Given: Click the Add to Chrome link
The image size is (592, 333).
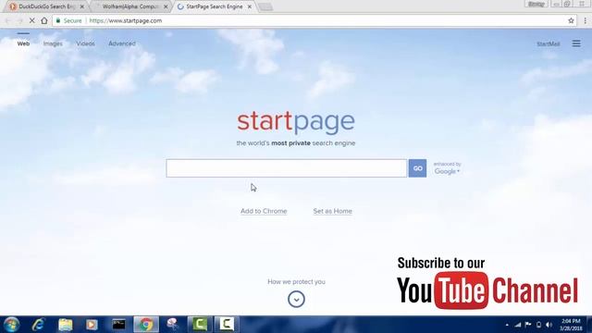Looking at the screenshot, I should click(264, 211).
